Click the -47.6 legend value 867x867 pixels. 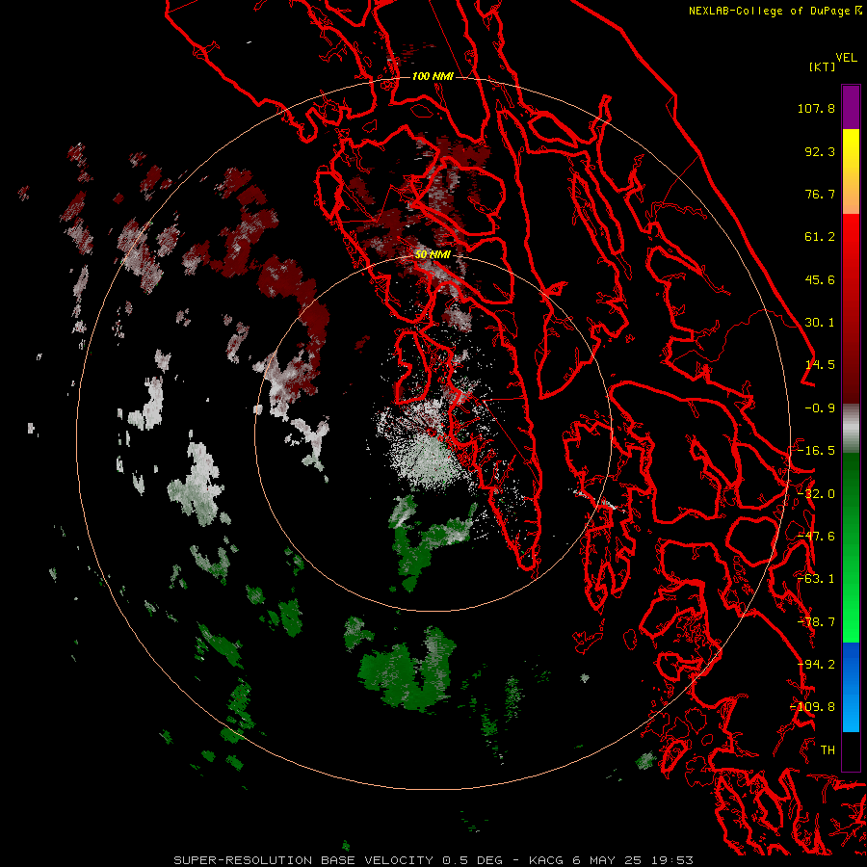[816, 537]
